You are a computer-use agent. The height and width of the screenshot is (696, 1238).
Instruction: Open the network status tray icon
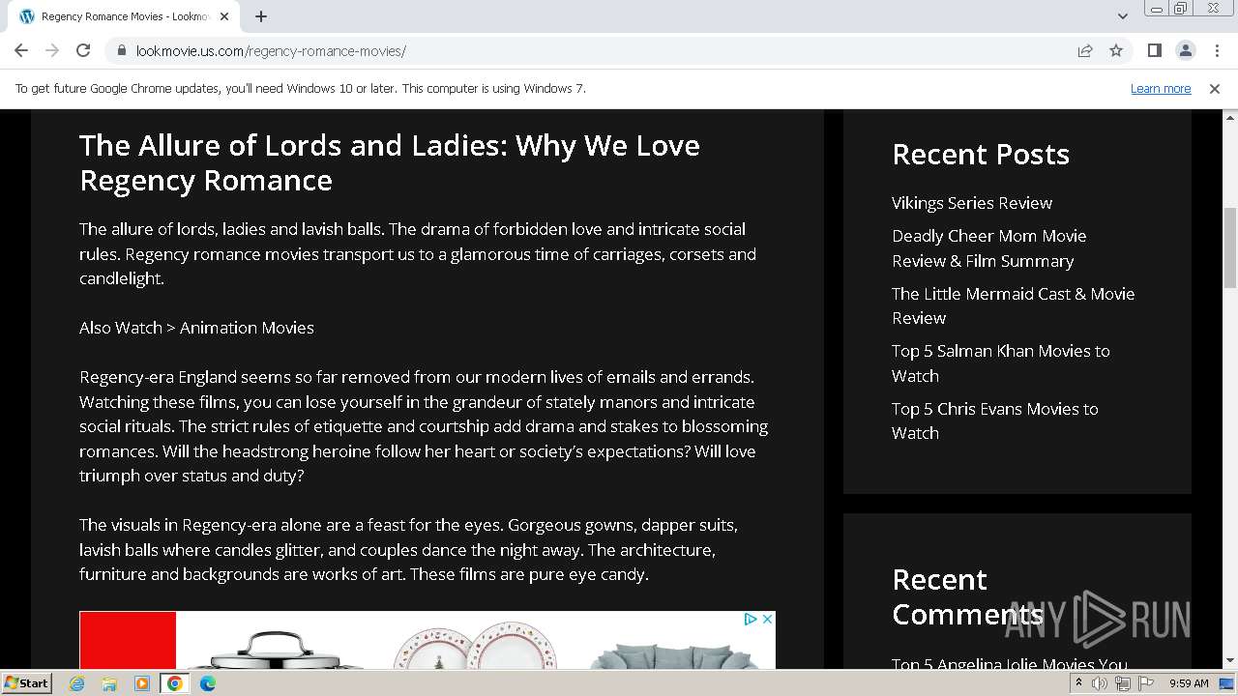click(1123, 683)
